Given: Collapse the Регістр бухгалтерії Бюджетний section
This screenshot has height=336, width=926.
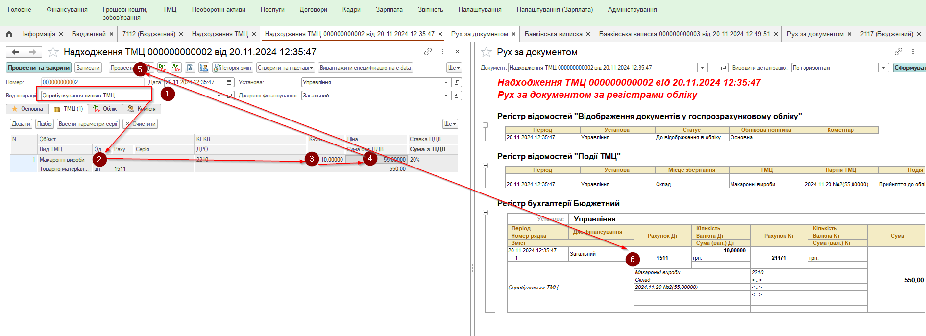Looking at the screenshot, I should 485,212.
